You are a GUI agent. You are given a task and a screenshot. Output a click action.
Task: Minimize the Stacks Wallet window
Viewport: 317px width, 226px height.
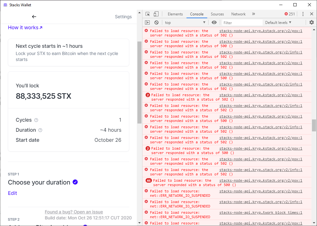[281, 5]
